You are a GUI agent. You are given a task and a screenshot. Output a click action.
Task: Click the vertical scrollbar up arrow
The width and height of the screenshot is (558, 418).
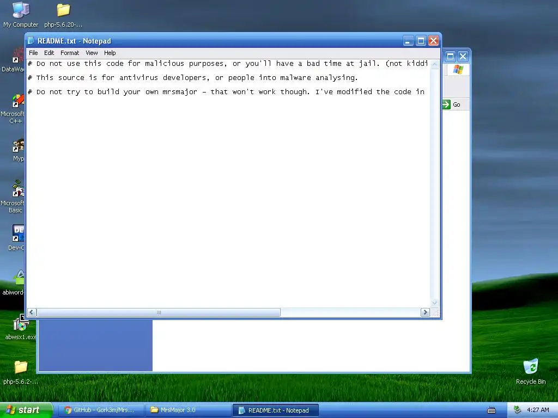(x=434, y=64)
